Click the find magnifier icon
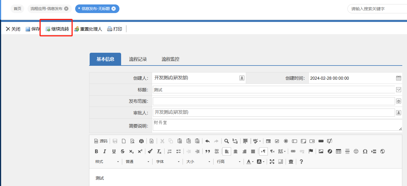Viewport: 407px width, 186px height. 227,141
